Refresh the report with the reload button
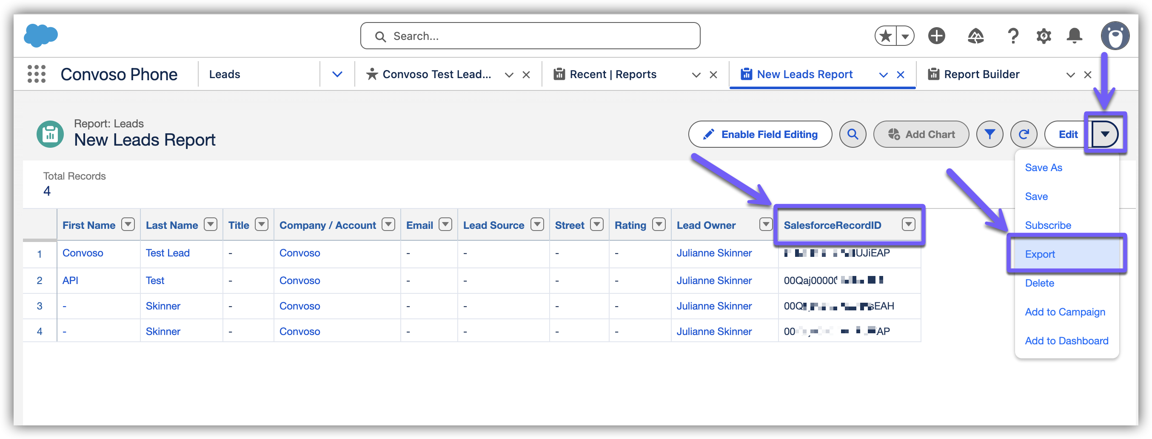Screen dimensions: 1152x439 pyautogui.click(x=1023, y=134)
